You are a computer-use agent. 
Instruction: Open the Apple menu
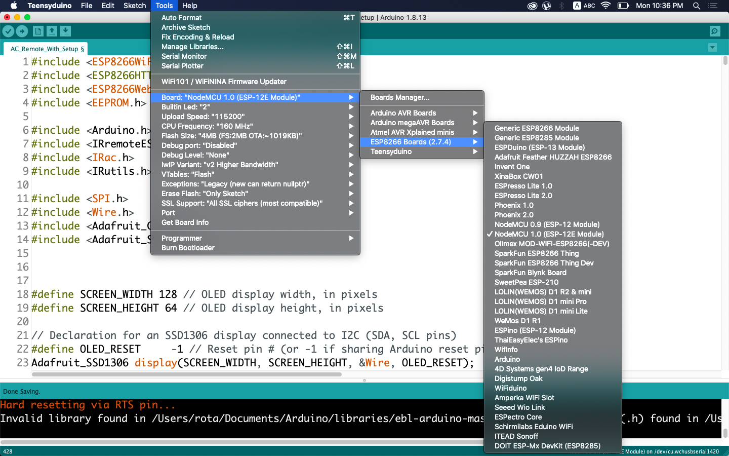pyautogui.click(x=14, y=6)
